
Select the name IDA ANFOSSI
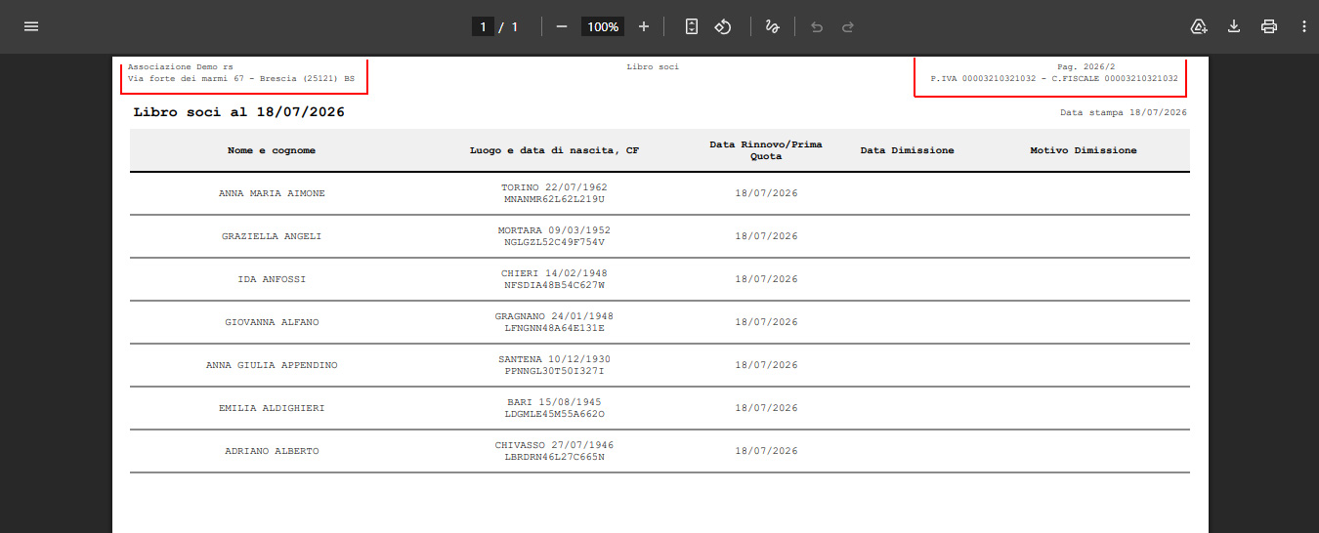click(x=272, y=279)
